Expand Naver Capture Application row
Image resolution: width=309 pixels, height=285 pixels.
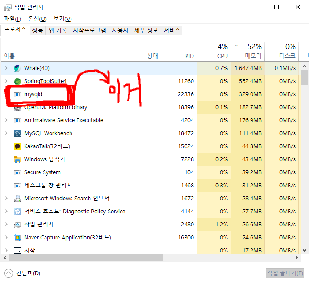tap(6, 238)
